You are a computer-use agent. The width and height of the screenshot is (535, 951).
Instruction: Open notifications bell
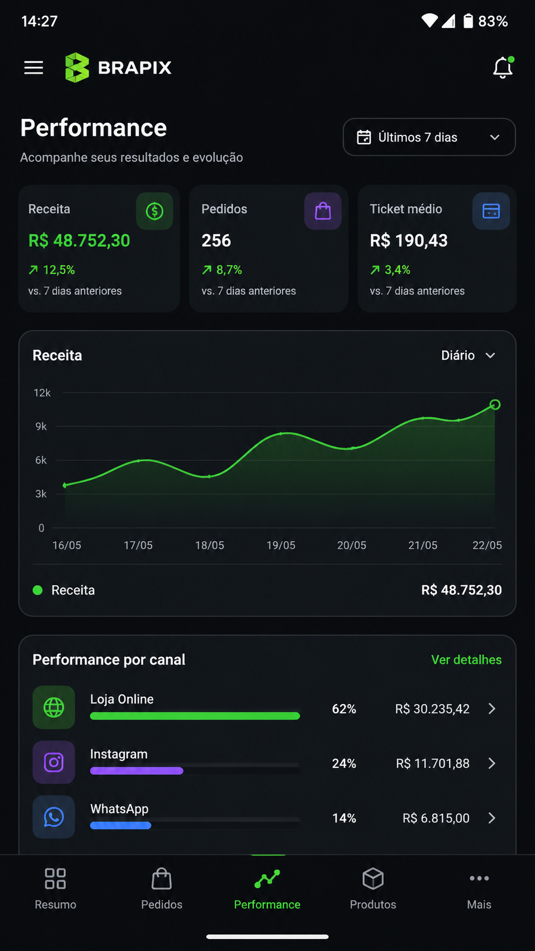tap(503, 68)
